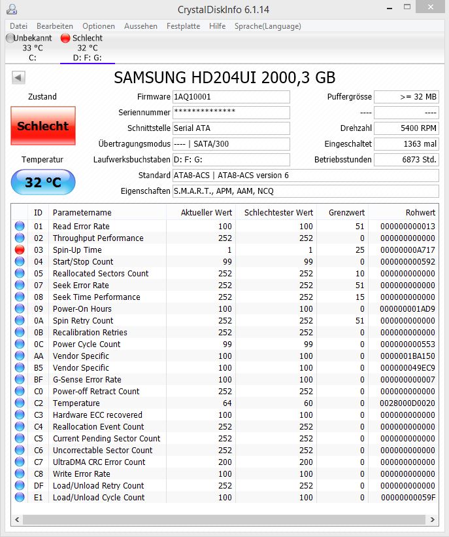Open the Datei menu
This screenshot has height=537, width=449.
18,26
